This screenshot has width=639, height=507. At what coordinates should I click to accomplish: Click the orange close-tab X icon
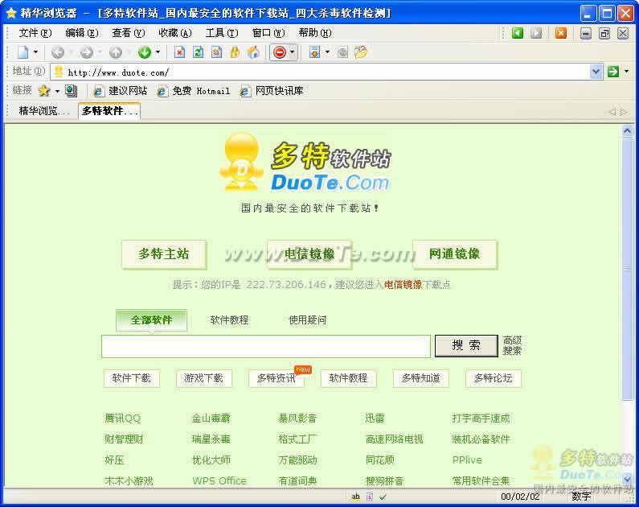click(x=561, y=33)
